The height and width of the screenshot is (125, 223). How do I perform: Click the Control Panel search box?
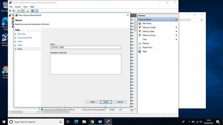[x=191, y=20]
